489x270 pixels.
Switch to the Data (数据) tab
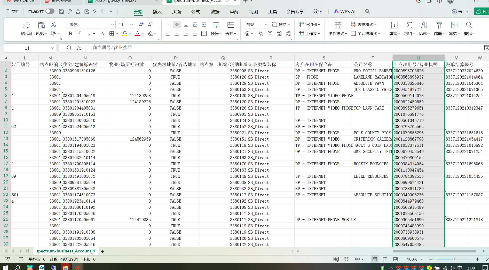point(215,11)
